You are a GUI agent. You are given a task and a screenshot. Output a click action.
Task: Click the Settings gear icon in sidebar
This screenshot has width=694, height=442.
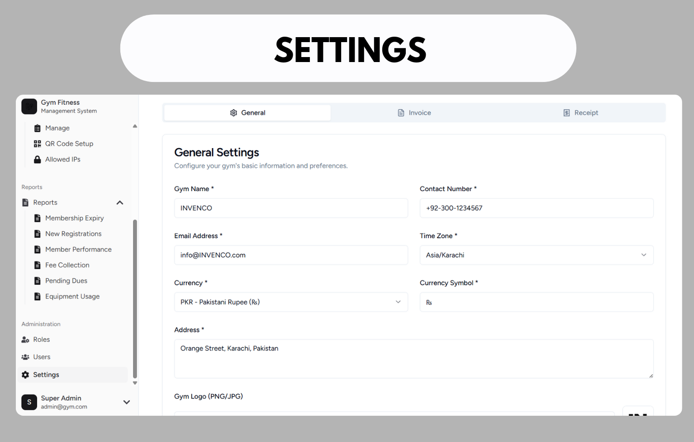pyautogui.click(x=25, y=375)
